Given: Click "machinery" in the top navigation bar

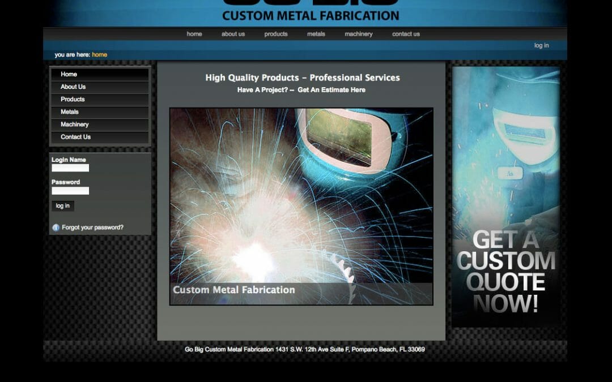Looking at the screenshot, I should coord(359,34).
